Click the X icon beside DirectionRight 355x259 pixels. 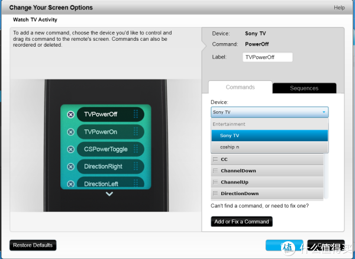click(71, 166)
